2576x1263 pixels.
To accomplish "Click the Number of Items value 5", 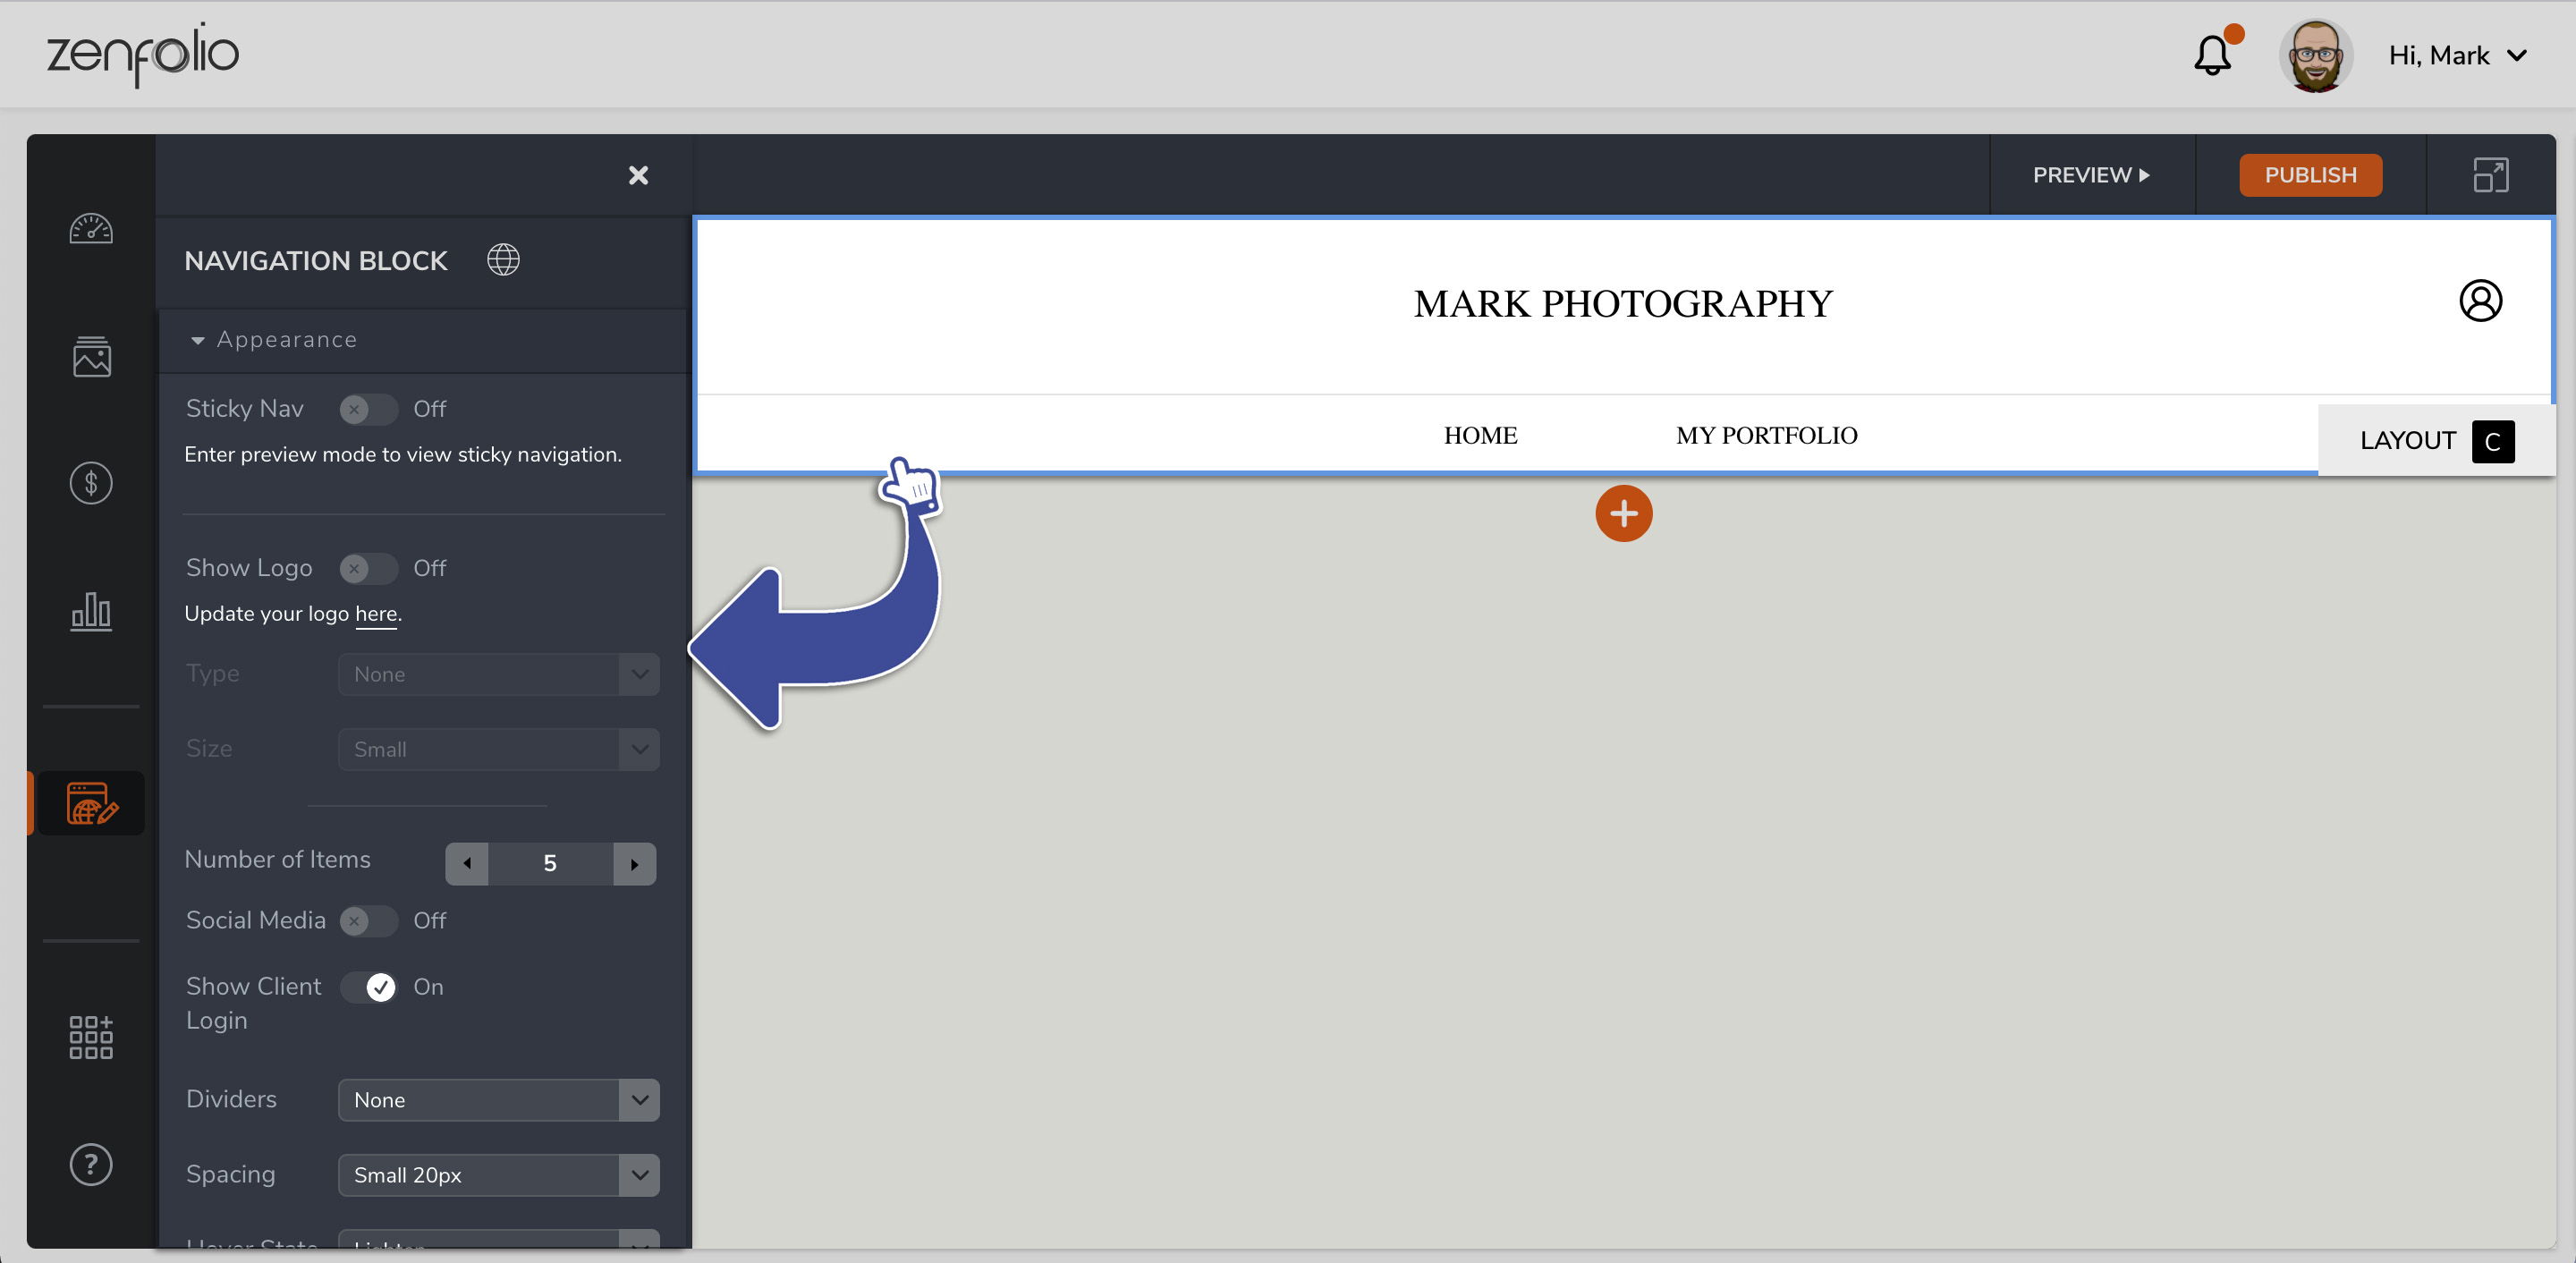I will (x=550, y=863).
